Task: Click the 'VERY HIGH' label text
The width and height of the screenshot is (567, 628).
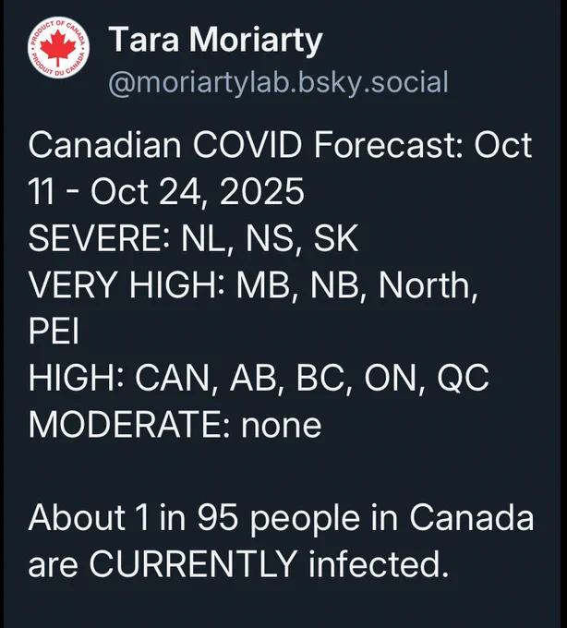Action: click(123, 284)
